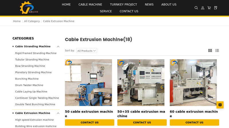Screen dimensions: 229x128
Task: Open the All Products sort dropdown
Action: click(87, 51)
